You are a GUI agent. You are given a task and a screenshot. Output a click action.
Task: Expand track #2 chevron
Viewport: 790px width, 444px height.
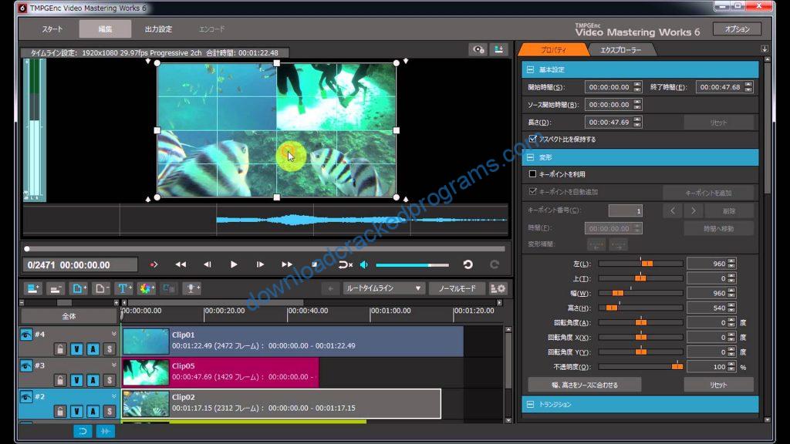pyautogui.click(x=114, y=396)
